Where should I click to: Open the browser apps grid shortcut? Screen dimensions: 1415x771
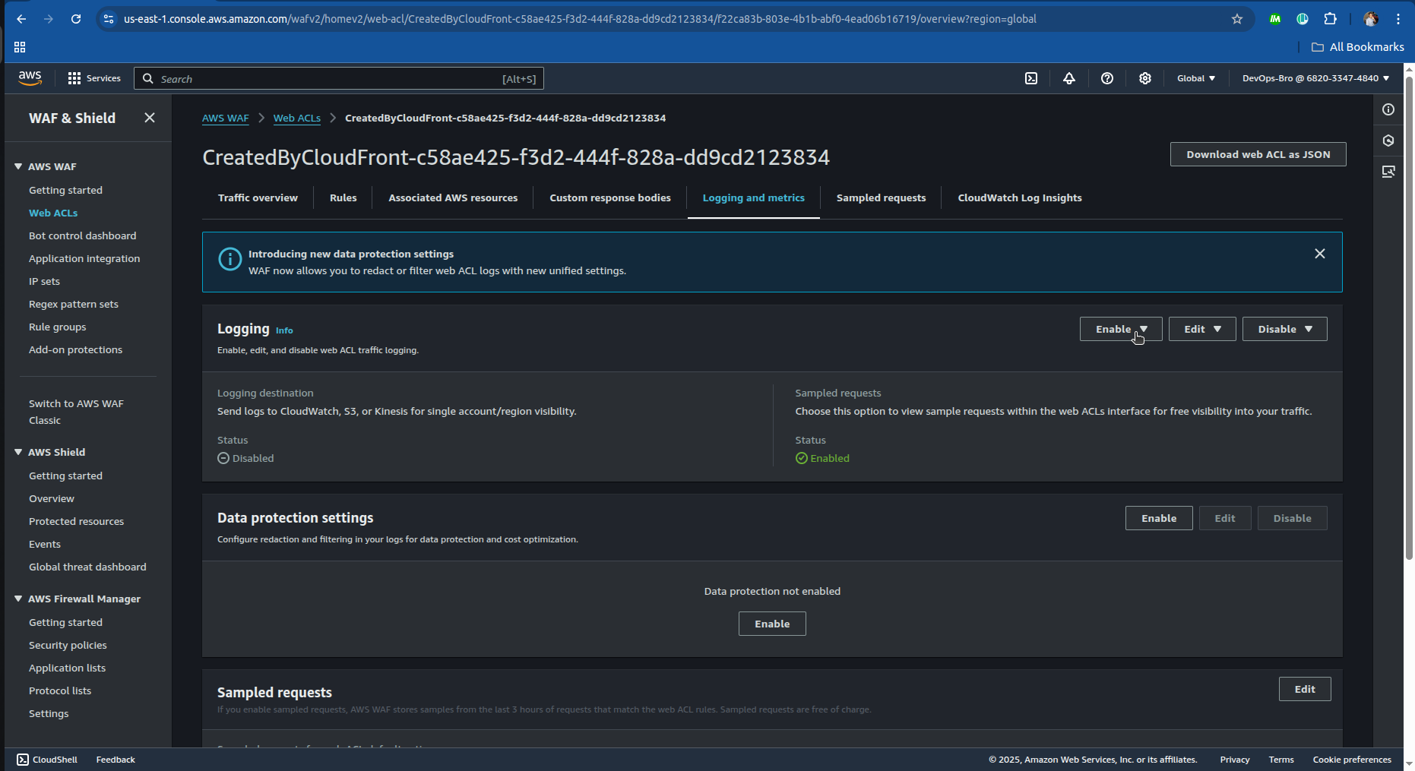click(x=20, y=47)
